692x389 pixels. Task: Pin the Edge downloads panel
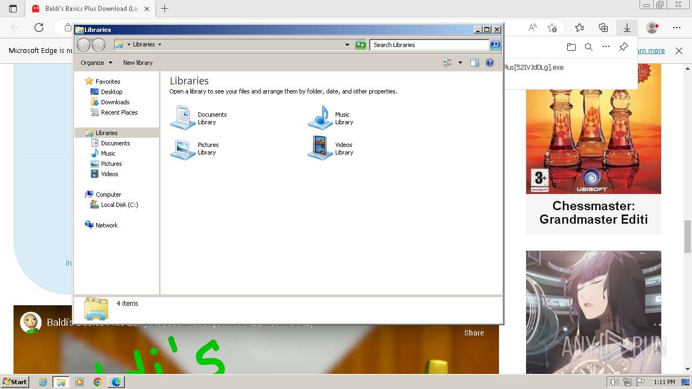click(x=623, y=47)
